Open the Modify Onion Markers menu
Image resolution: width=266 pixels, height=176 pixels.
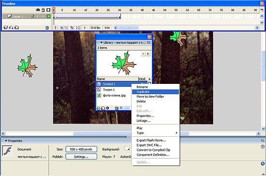[x=78, y=28]
